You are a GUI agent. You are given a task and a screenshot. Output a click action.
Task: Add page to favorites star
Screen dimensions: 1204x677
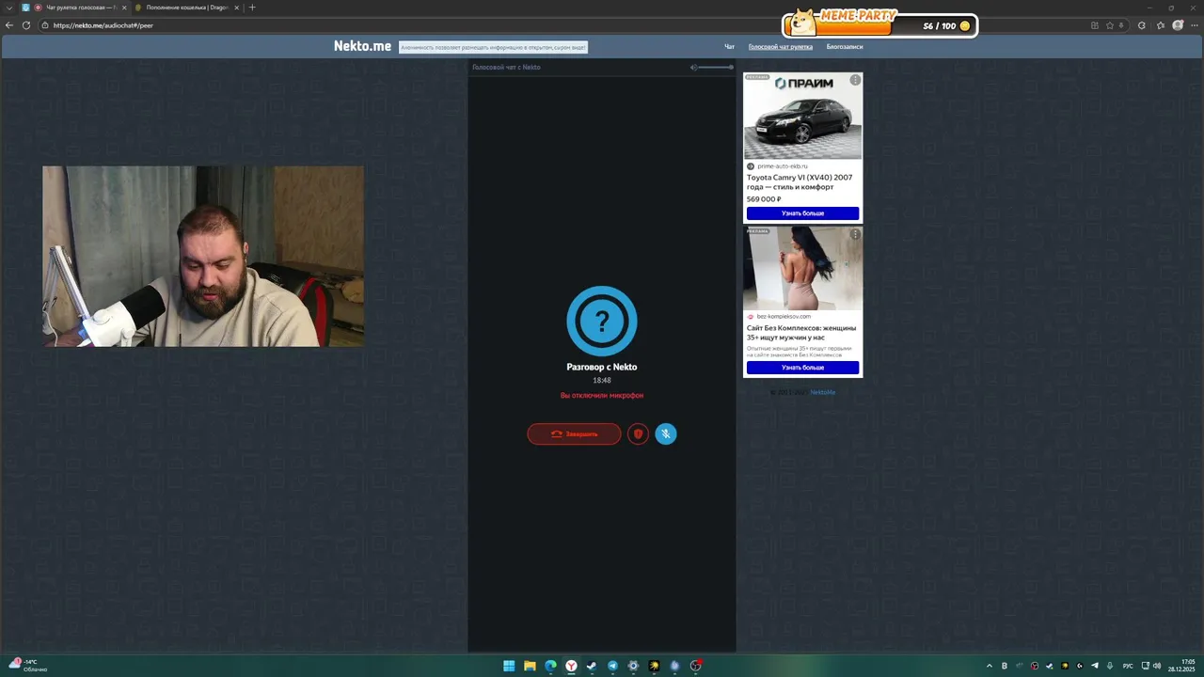click(x=1110, y=25)
